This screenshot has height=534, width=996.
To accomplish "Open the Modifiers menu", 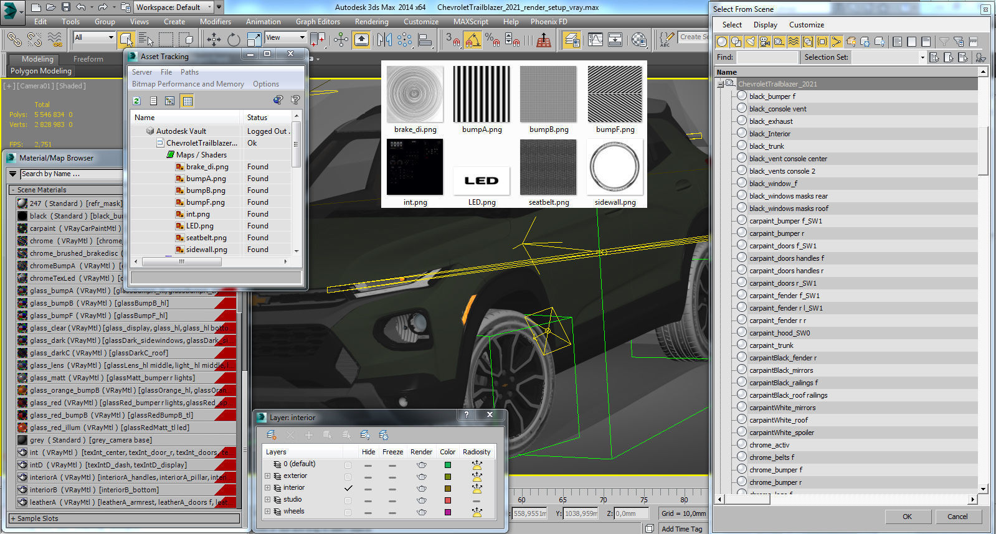I will (x=216, y=21).
